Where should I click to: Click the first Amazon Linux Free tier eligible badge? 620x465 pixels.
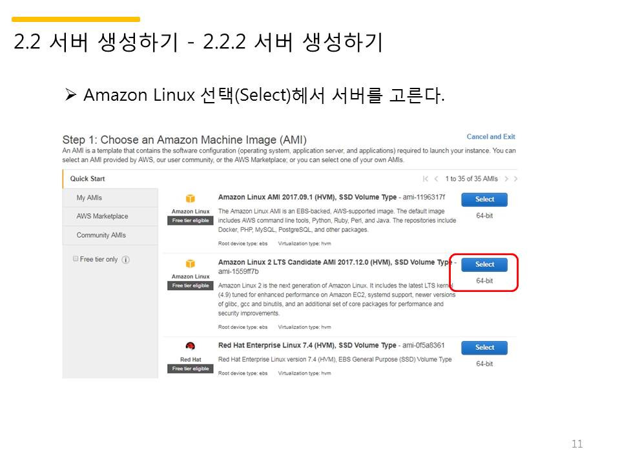tap(190, 220)
